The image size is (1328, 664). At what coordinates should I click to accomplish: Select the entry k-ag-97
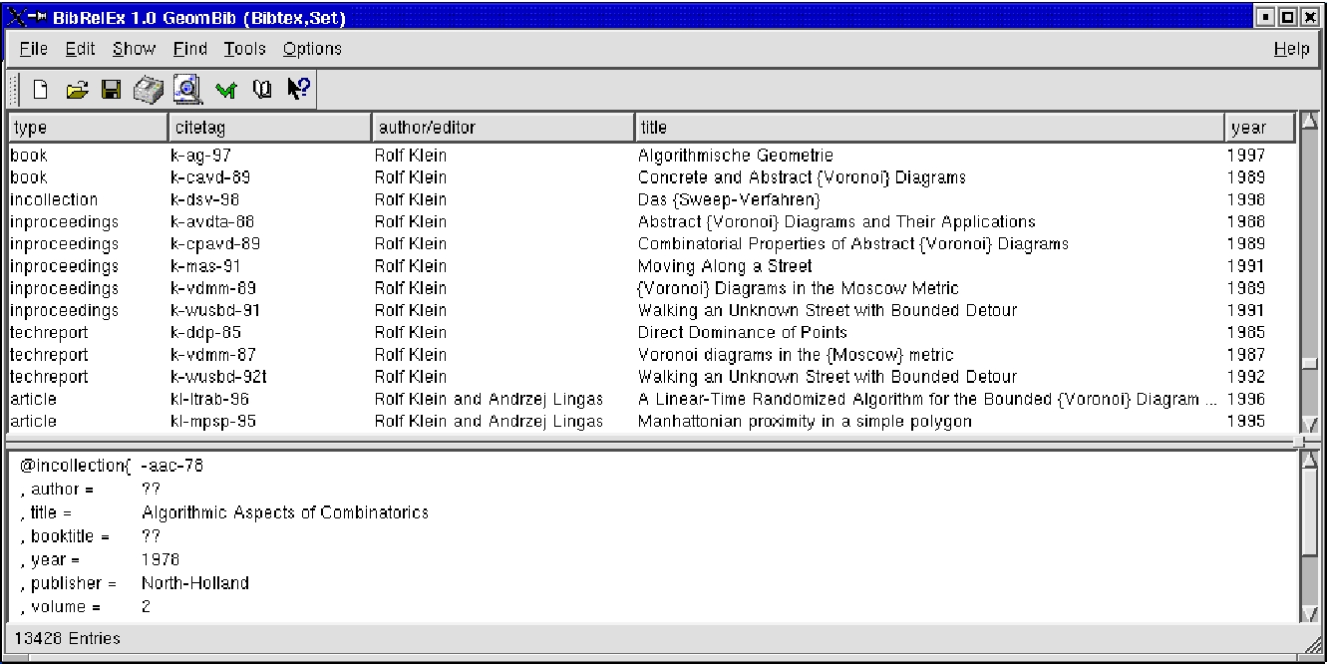652,156
